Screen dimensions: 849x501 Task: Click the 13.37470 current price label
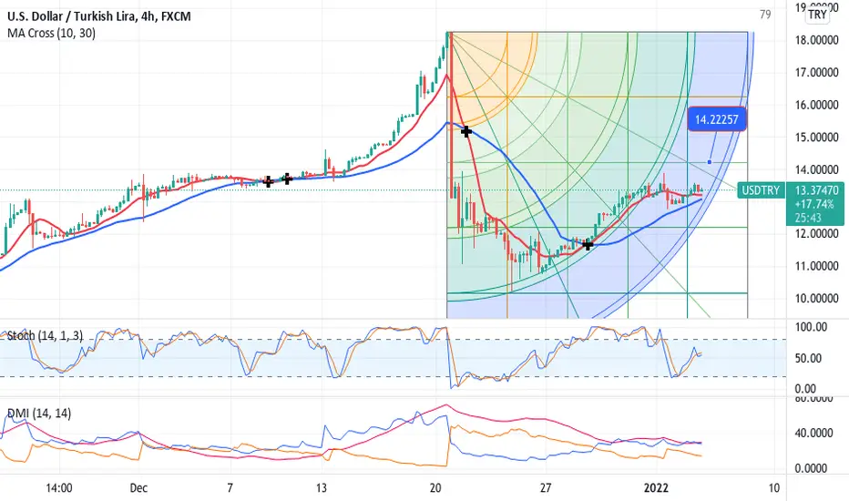(x=816, y=190)
